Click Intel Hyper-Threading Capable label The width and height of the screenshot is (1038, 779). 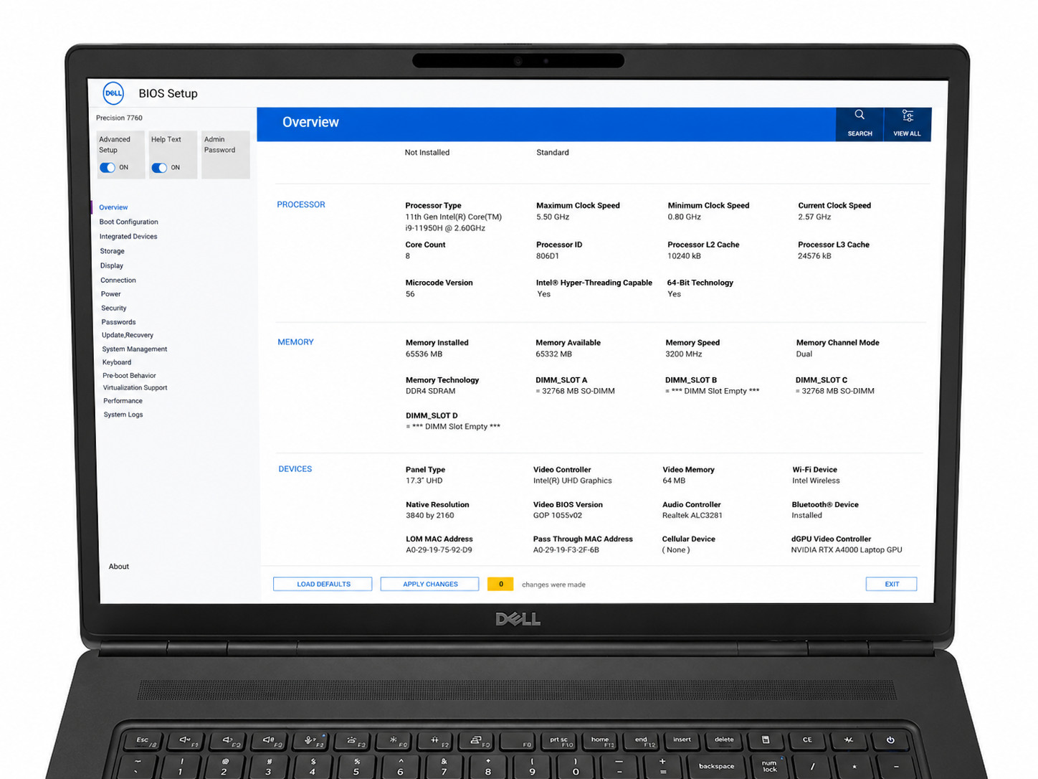pos(594,283)
